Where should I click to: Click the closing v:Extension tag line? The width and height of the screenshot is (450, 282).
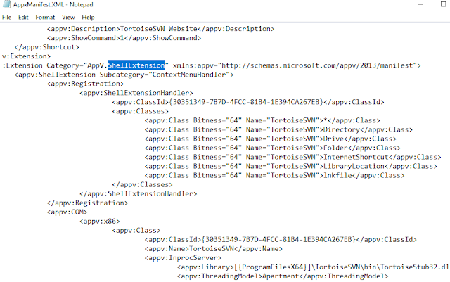click(27, 56)
